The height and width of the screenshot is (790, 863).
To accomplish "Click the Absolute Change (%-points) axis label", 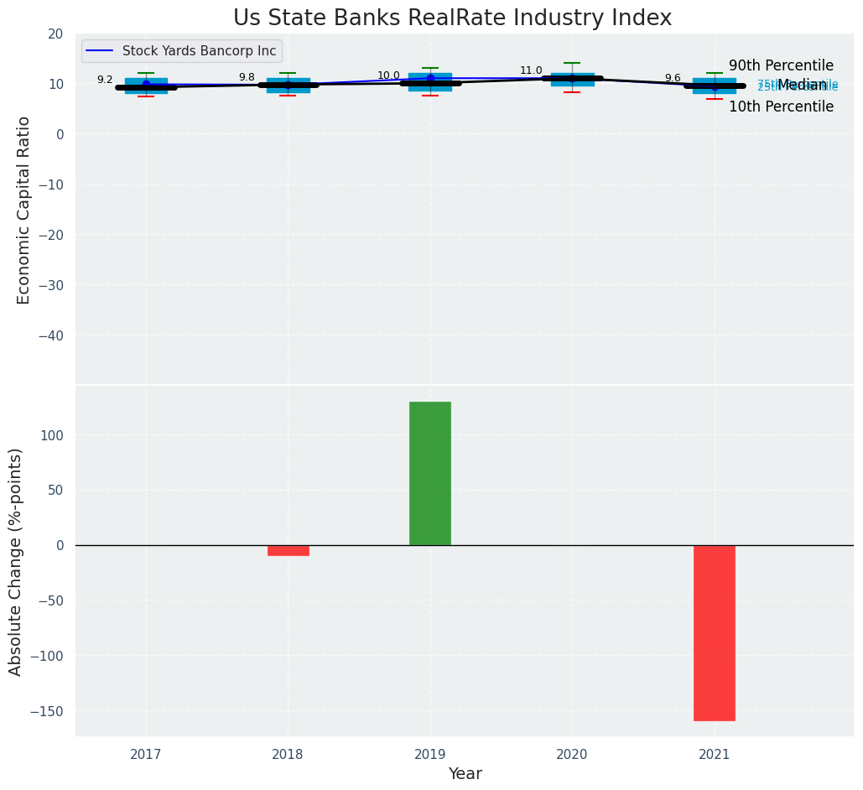I will 15,561.
